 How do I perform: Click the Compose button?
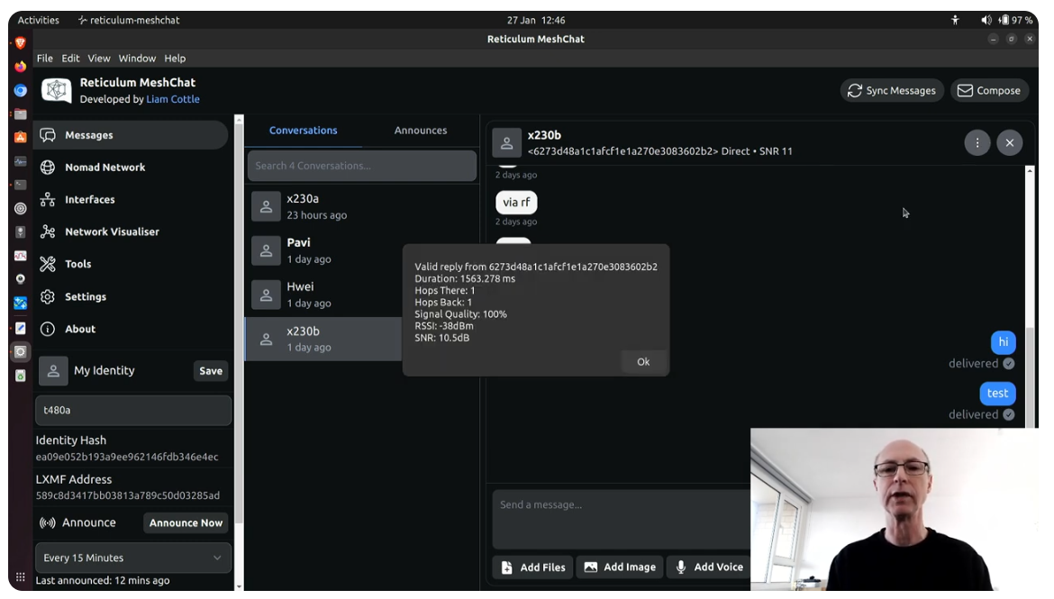tap(989, 91)
